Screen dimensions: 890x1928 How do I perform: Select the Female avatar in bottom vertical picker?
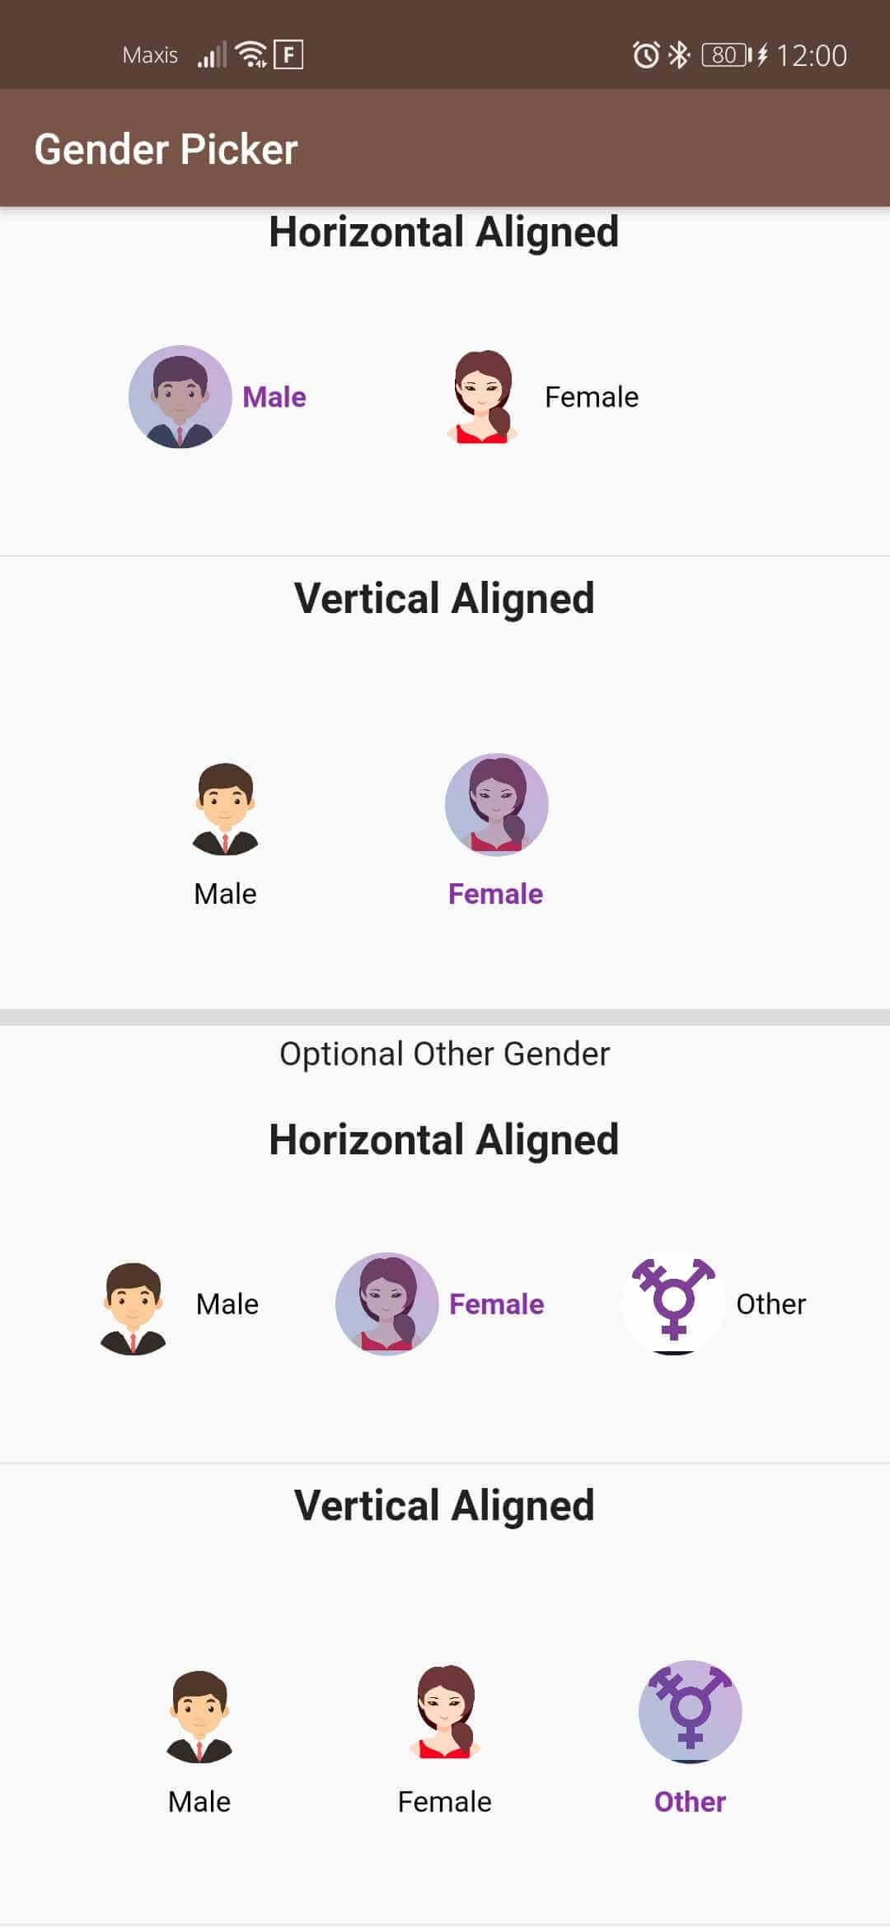[x=445, y=1712]
